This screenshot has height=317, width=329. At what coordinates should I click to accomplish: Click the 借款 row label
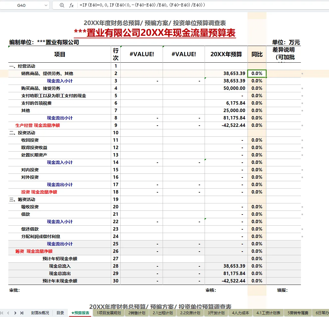click(26, 214)
